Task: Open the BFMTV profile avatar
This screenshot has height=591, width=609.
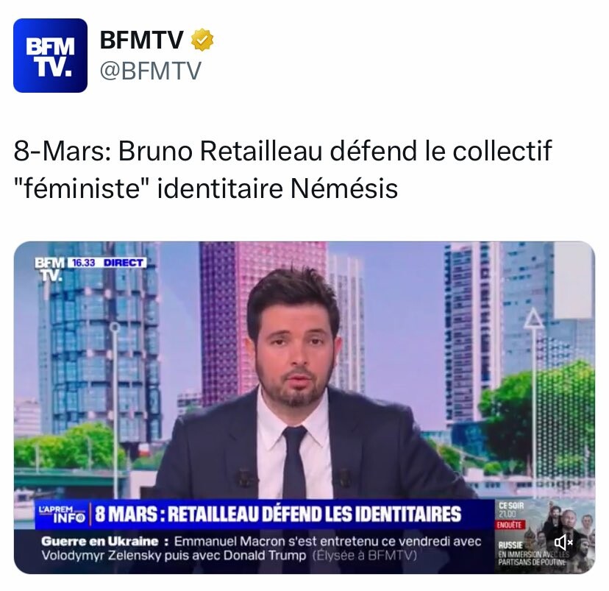Action: 50,55
